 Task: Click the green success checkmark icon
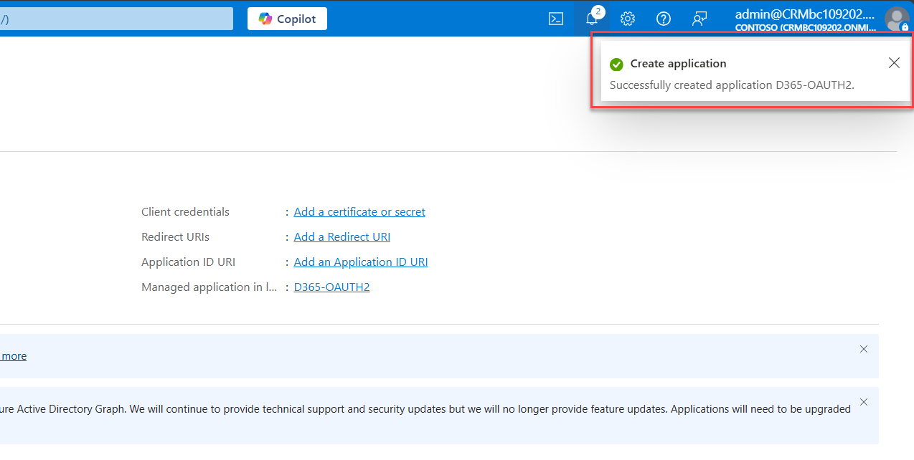pyautogui.click(x=616, y=64)
